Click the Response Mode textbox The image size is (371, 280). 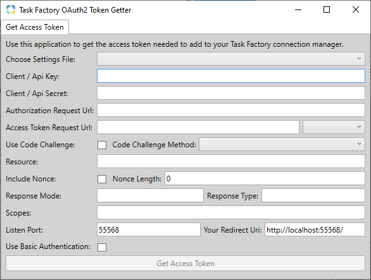[150, 195]
